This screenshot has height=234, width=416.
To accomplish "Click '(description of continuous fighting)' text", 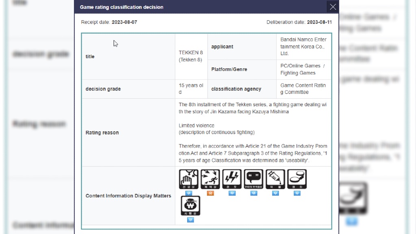I will coord(217,132).
